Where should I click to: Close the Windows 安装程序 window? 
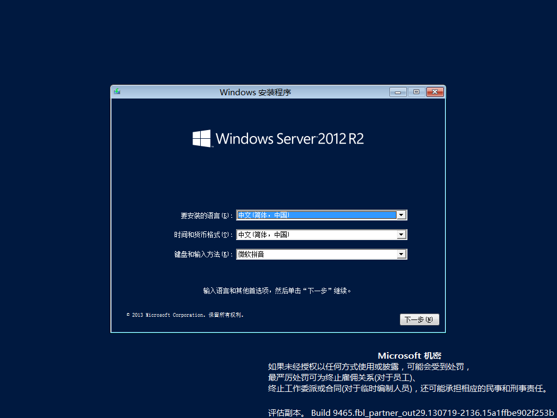point(435,92)
